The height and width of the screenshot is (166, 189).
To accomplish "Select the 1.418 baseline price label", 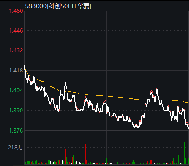I will pyautogui.click(x=16, y=71).
